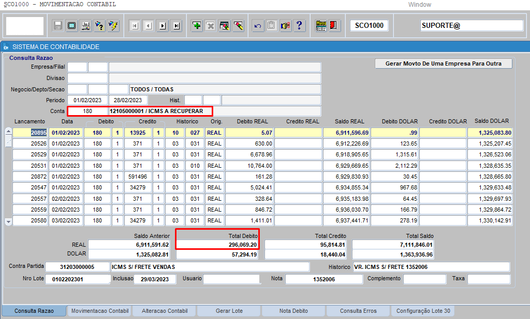Image resolution: width=530 pixels, height=319 pixels.
Task: Click Gerar Movto De Uma Empresa Para Outra
Action: point(444,63)
